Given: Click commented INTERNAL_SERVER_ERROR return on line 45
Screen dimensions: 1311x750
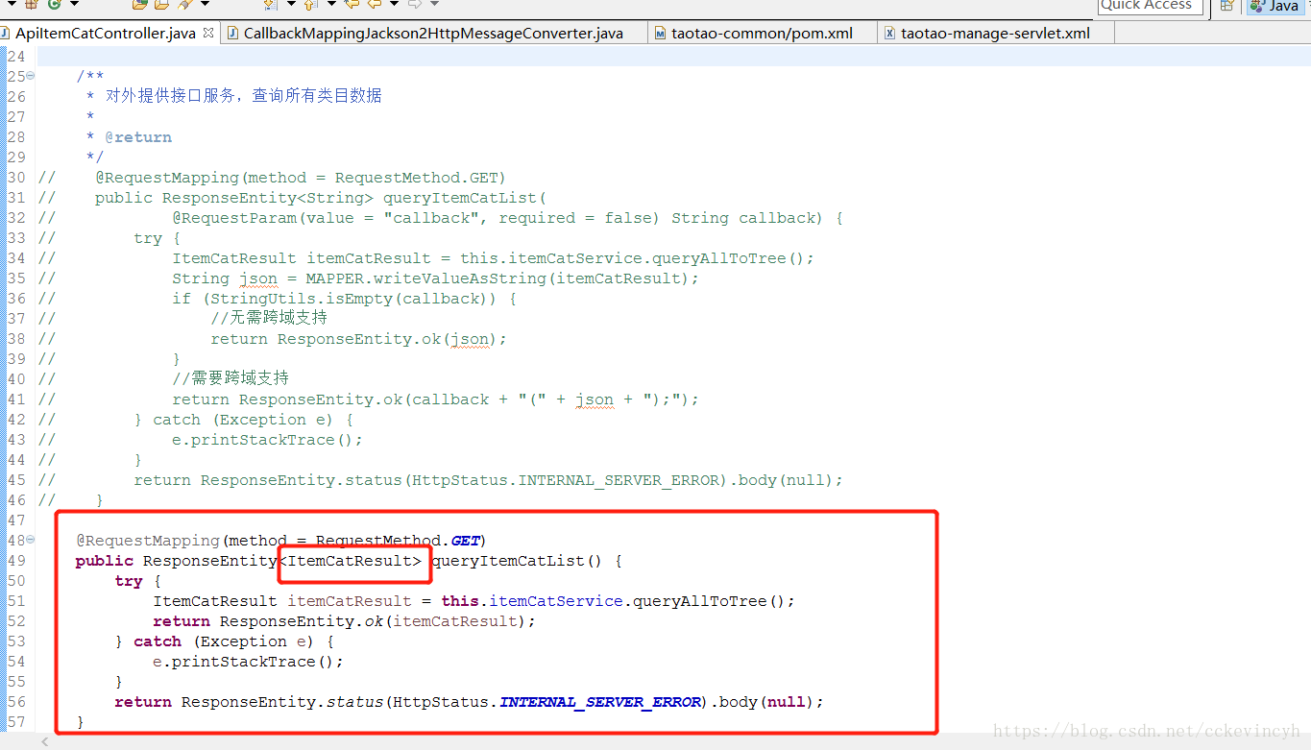Looking at the screenshot, I should click(x=488, y=480).
